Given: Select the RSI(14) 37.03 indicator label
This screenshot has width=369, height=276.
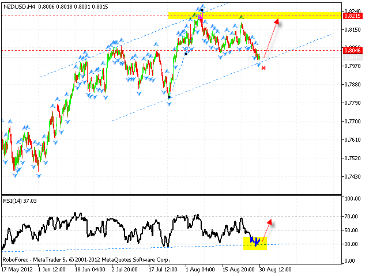Looking at the screenshot, I should pos(24,199).
